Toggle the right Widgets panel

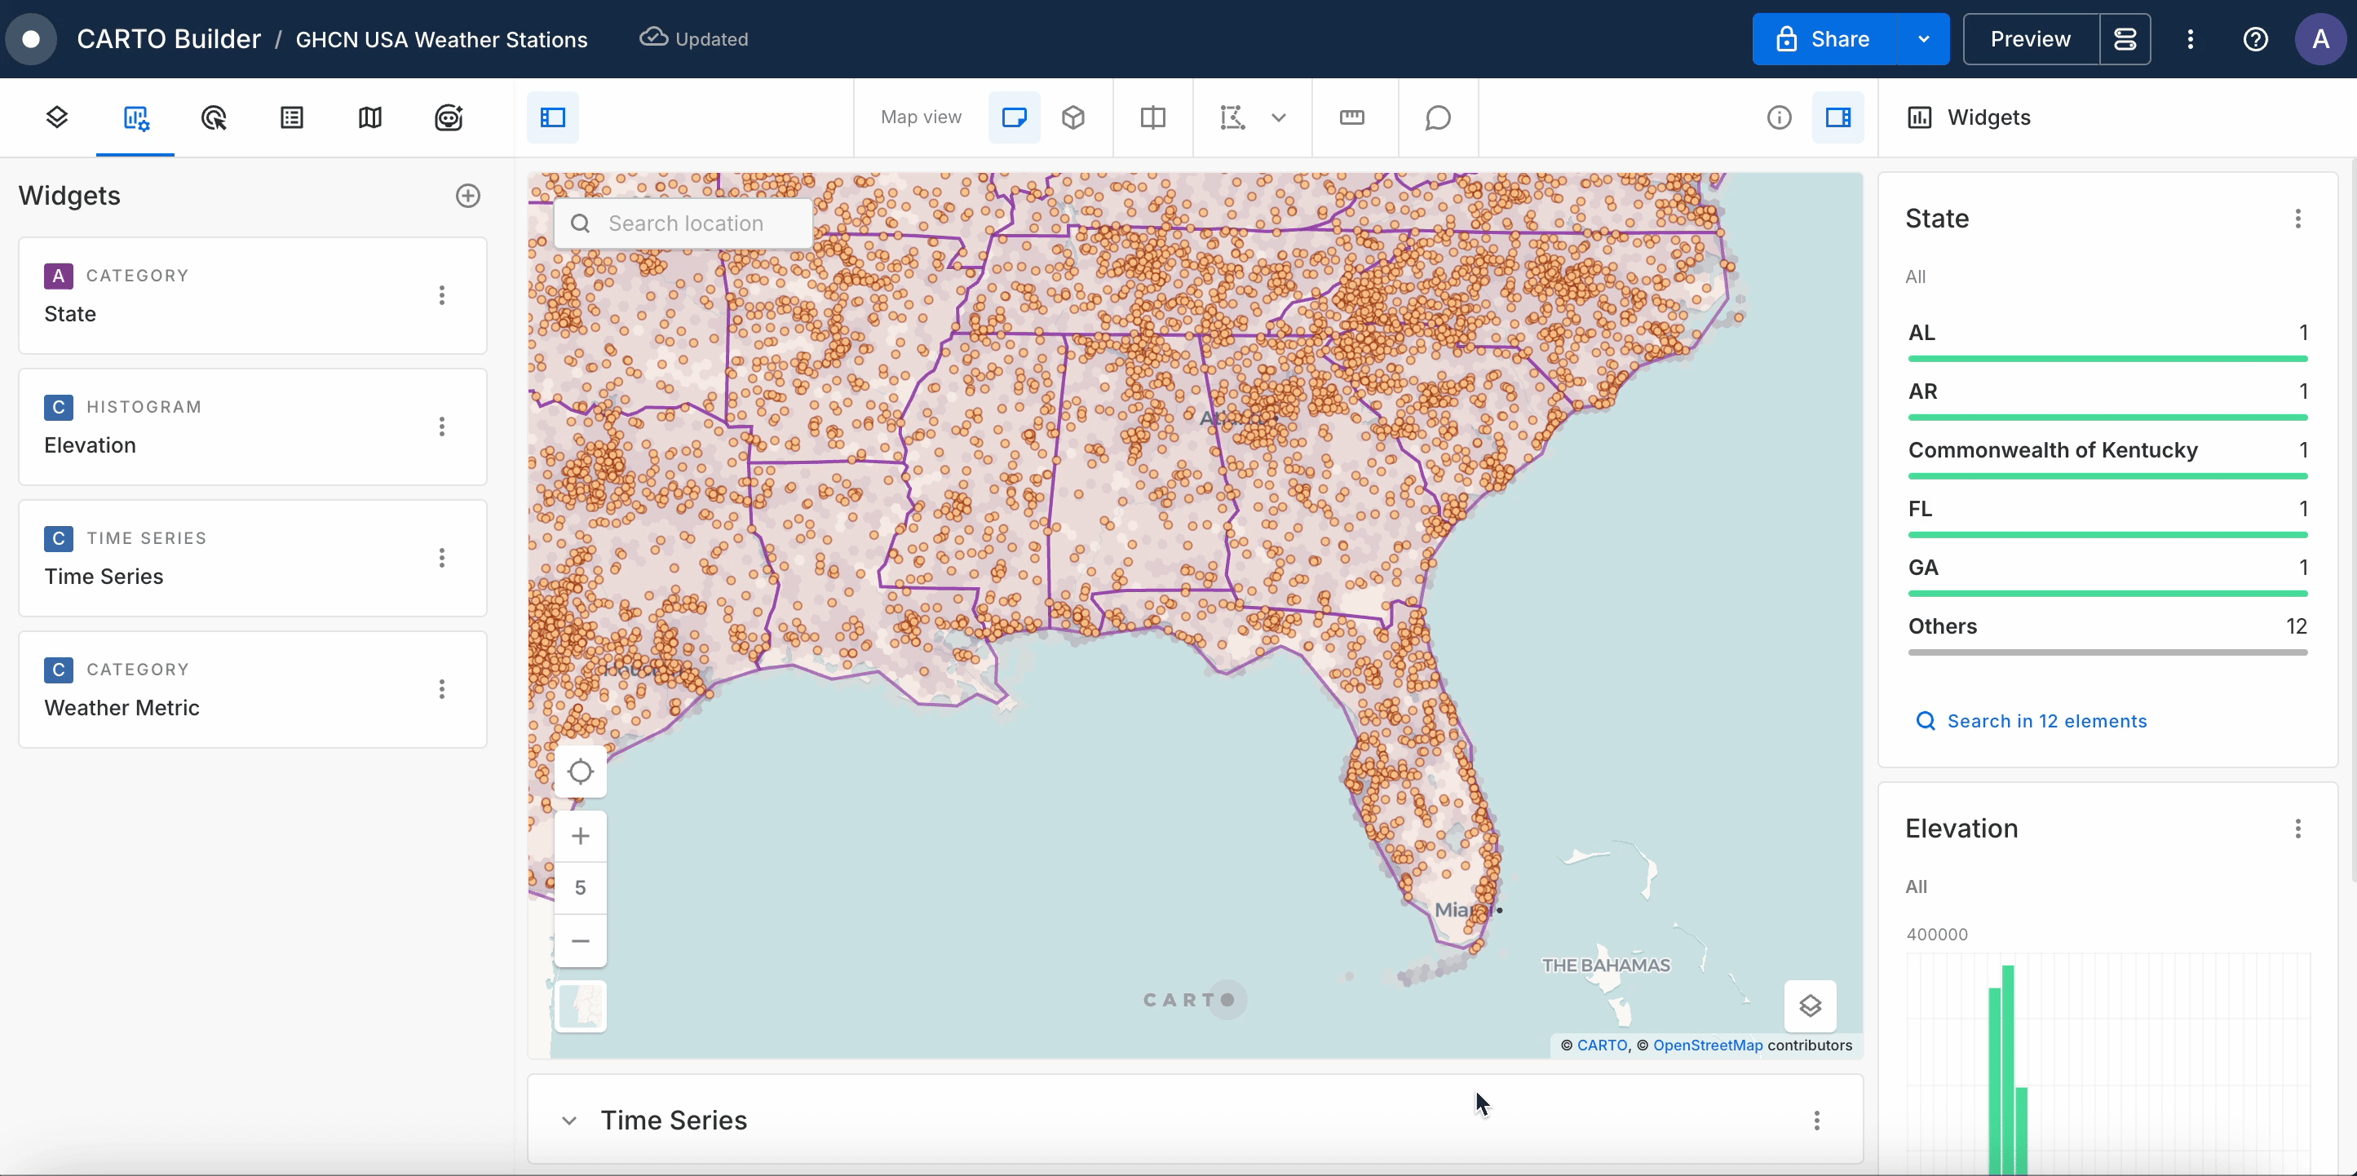click(1837, 117)
